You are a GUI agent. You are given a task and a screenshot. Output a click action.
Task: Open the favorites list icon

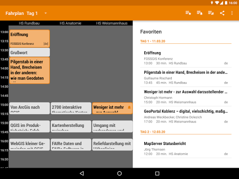(x=188, y=13)
